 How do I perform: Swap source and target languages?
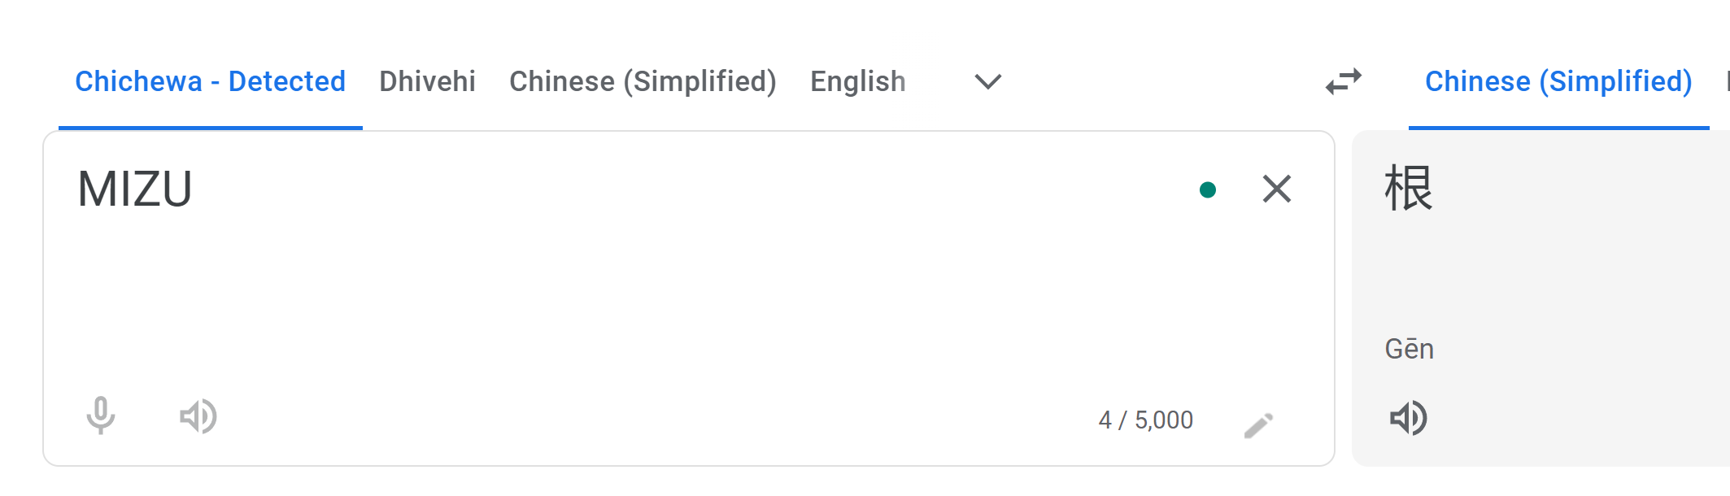(1343, 81)
